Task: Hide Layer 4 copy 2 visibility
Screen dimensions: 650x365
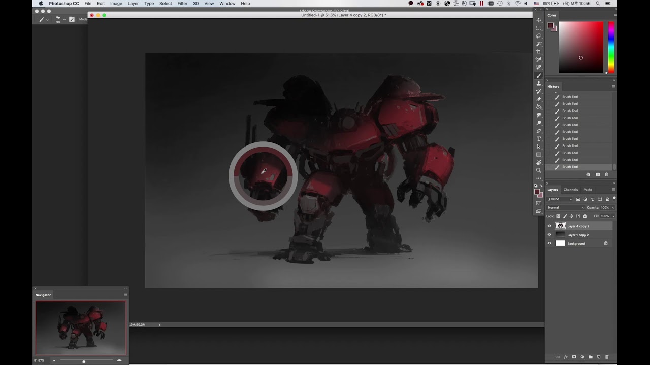Action: pos(549,226)
